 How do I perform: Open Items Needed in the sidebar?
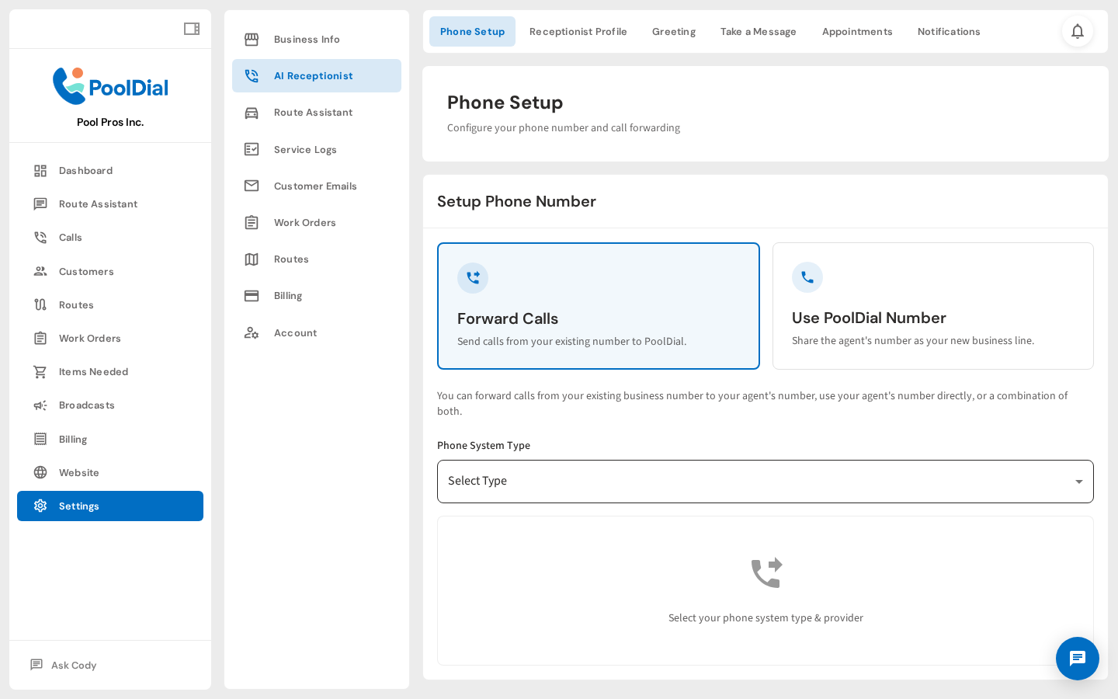(94, 371)
